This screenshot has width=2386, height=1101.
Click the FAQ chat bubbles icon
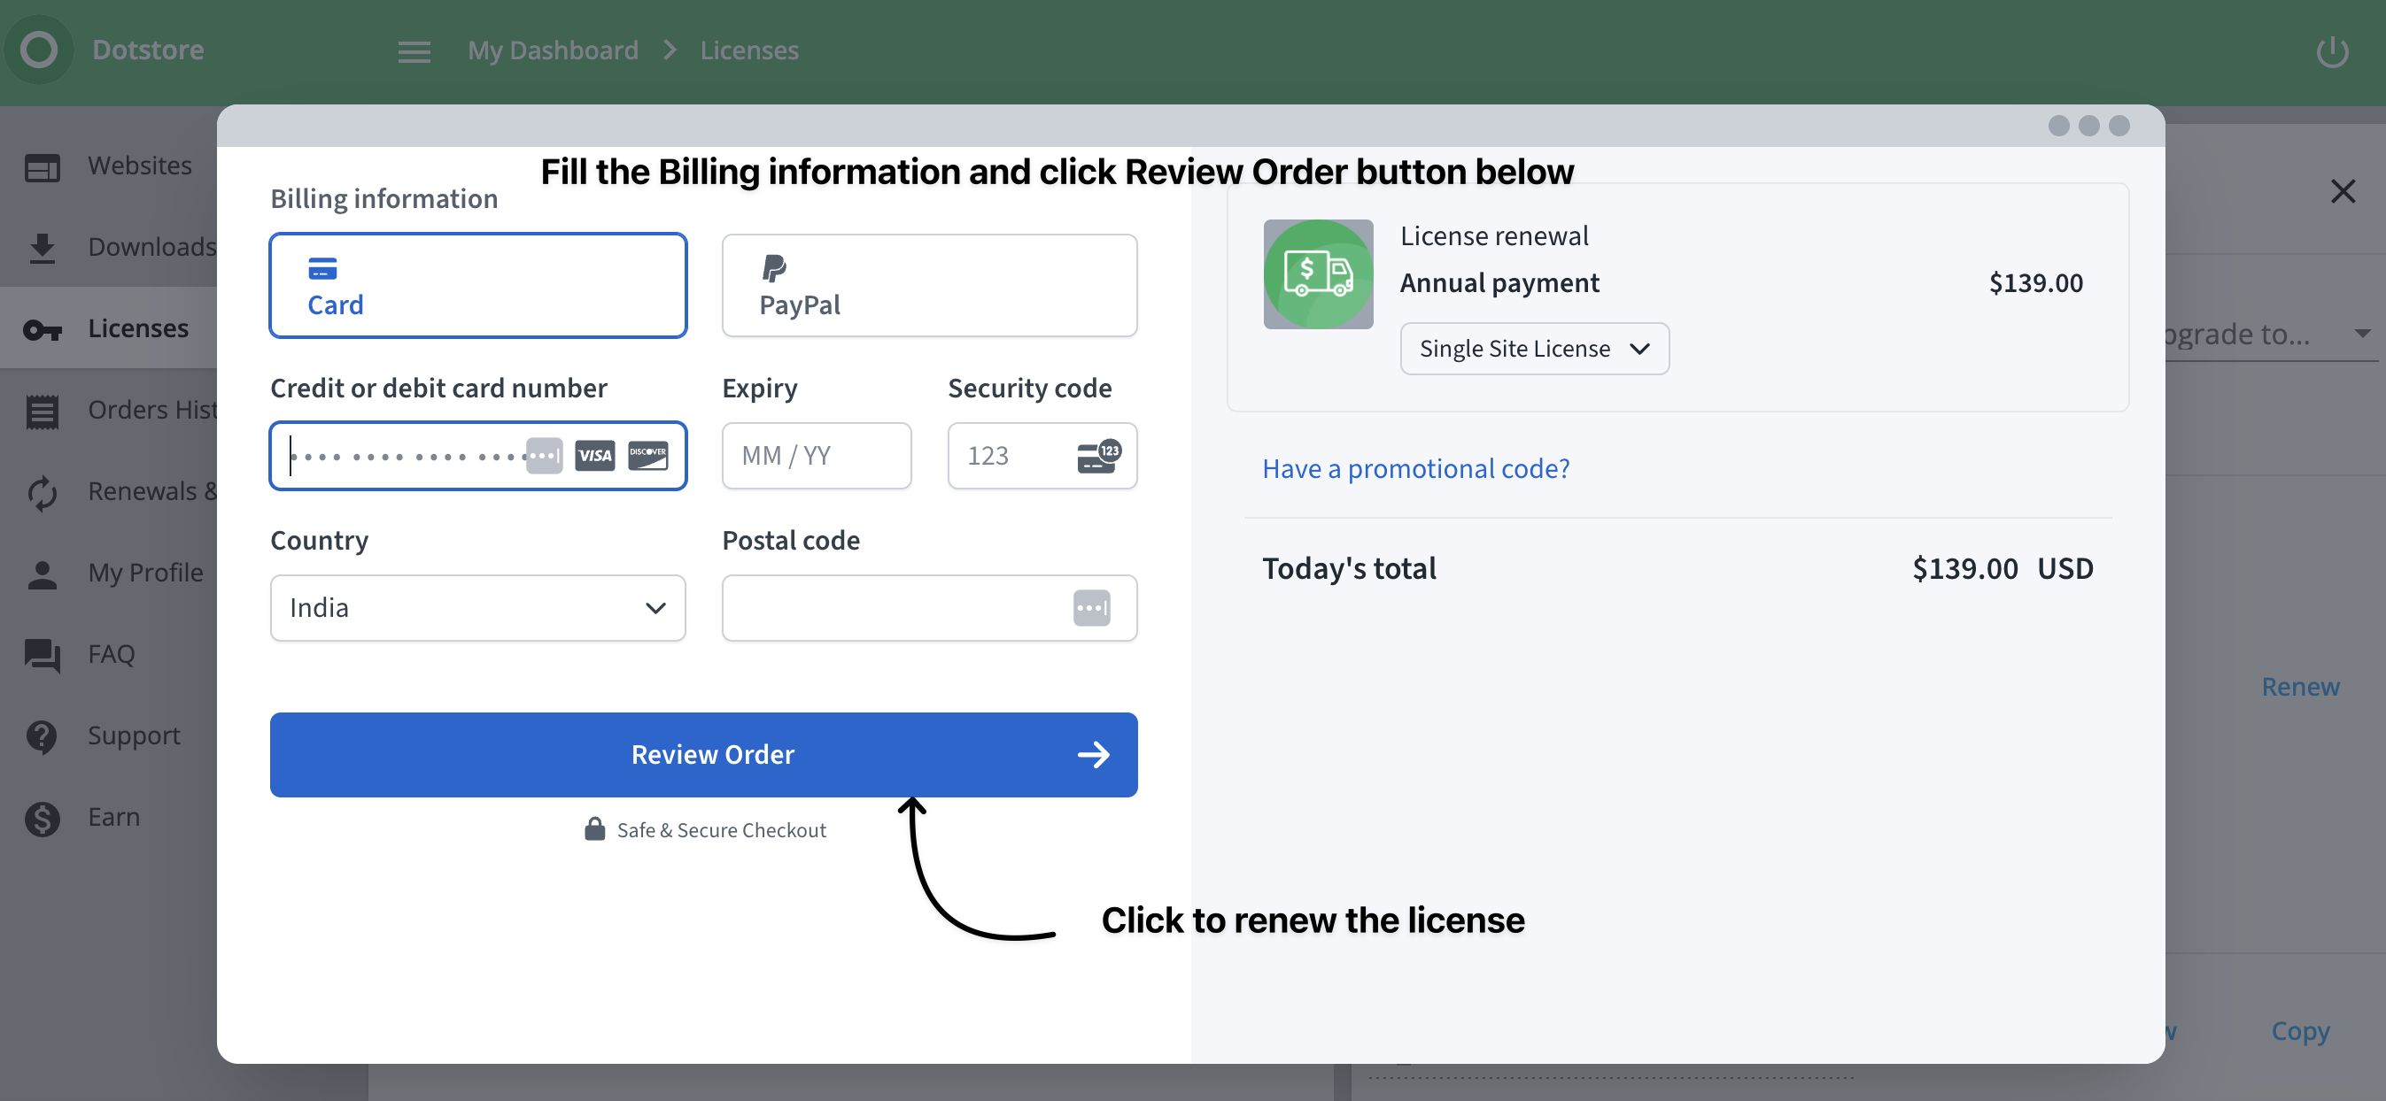tap(42, 655)
